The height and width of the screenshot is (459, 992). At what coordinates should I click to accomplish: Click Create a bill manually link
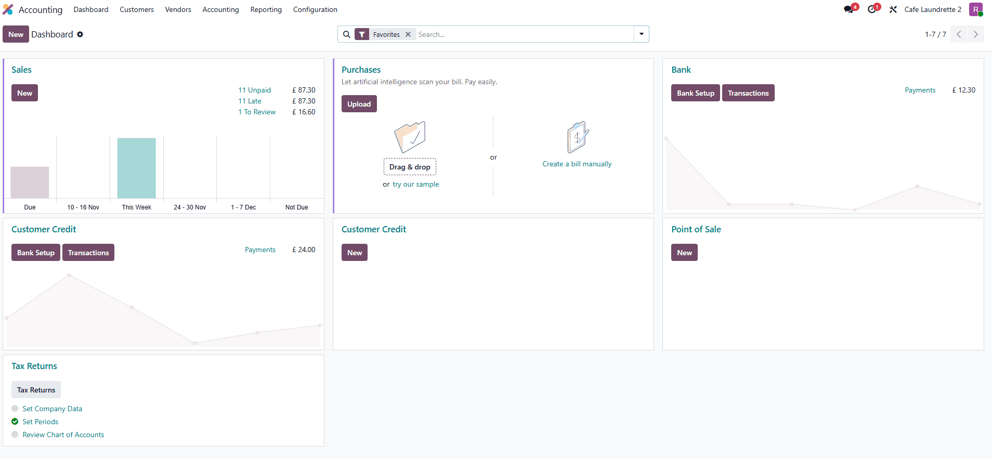pyautogui.click(x=577, y=164)
